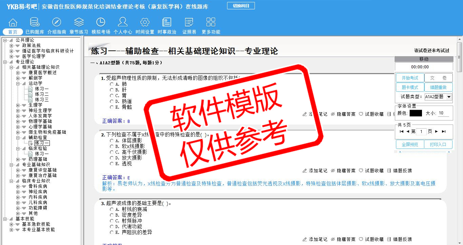Collapse the 临床检验 tree node
The image size is (463, 245).
pos(18,149)
